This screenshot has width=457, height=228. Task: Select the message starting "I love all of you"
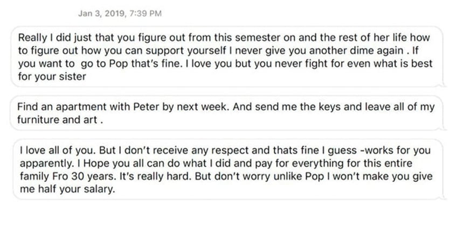click(x=228, y=169)
